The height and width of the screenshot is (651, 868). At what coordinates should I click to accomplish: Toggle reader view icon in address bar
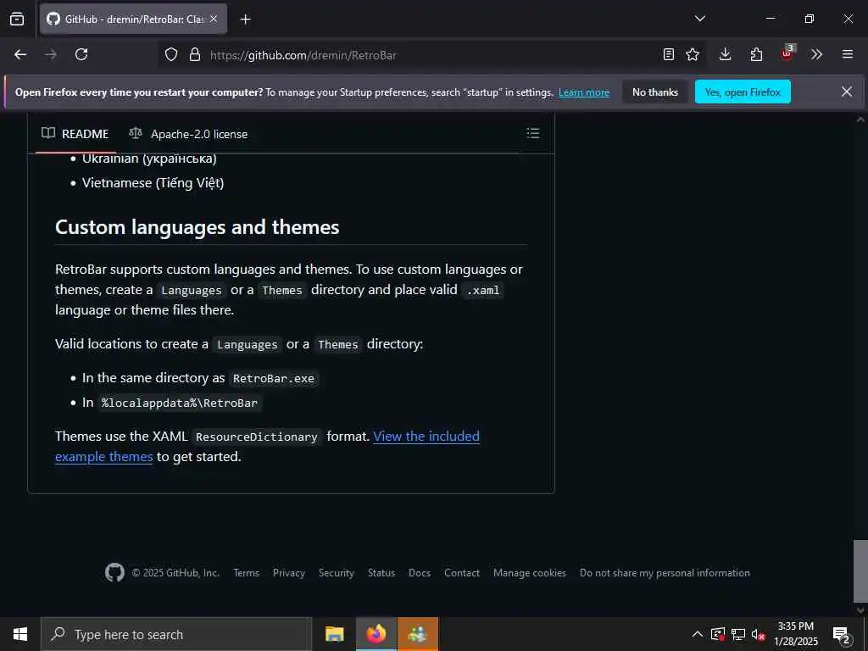click(669, 54)
